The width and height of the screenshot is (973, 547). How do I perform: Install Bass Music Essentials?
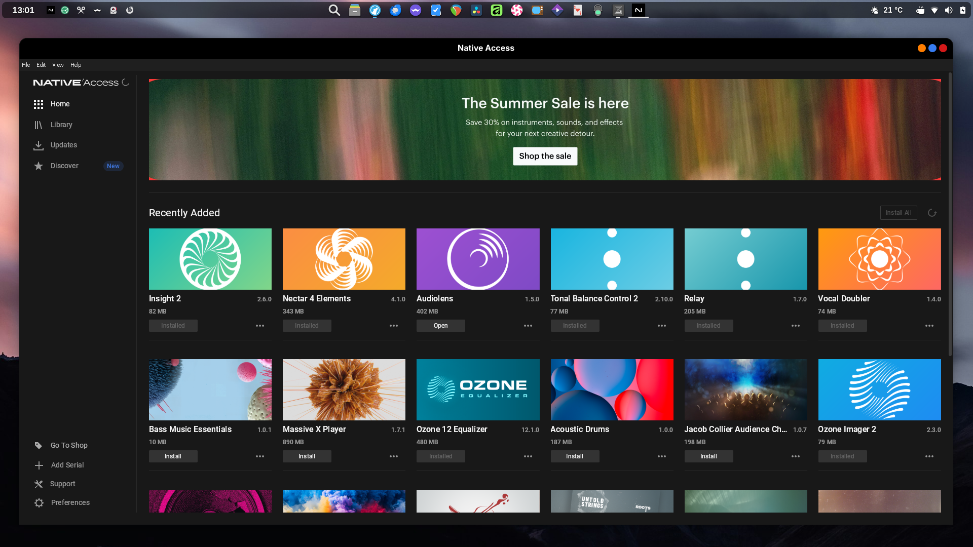click(x=173, y=456)
